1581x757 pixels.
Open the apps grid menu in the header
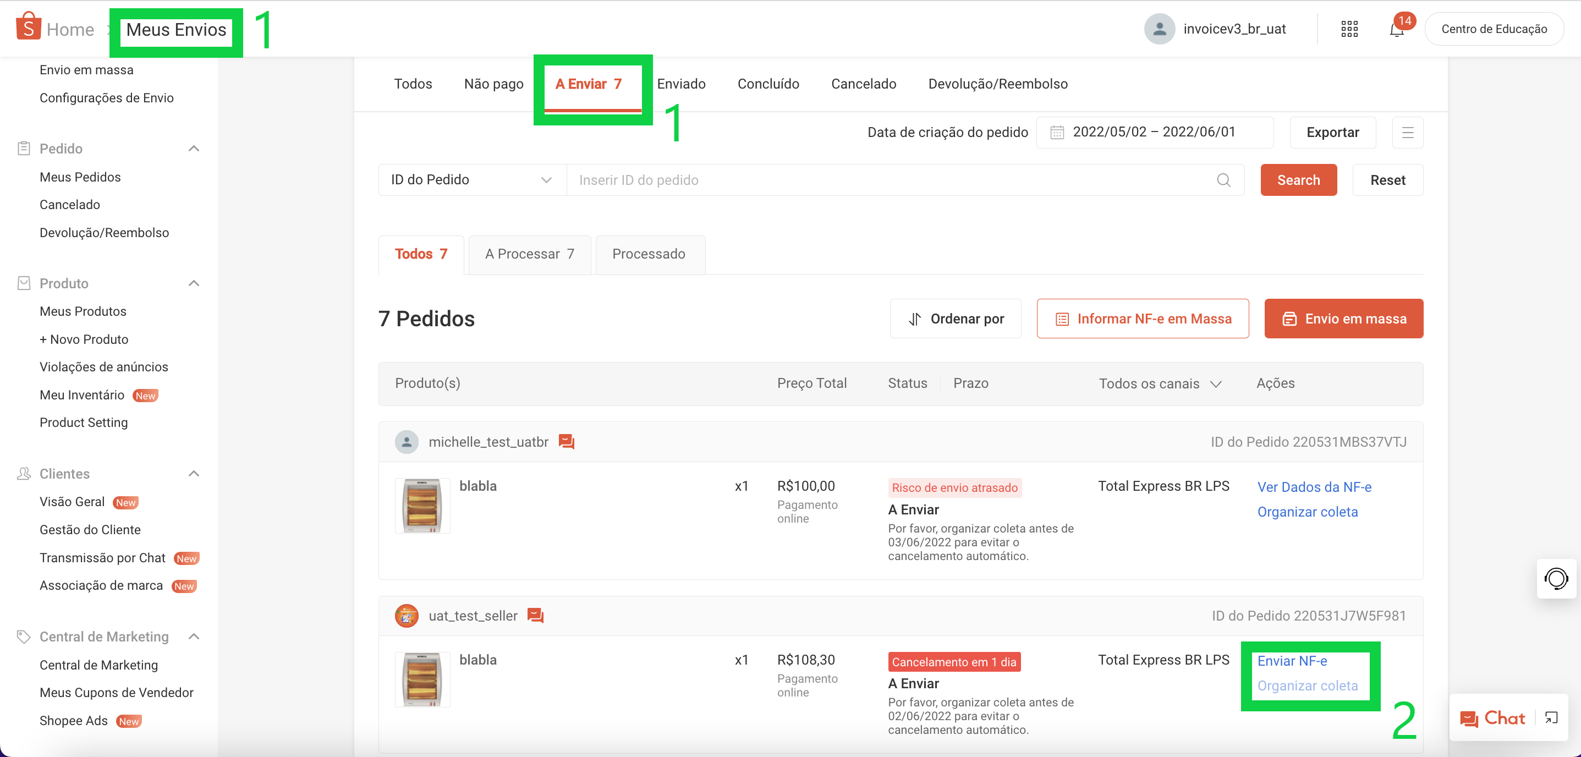(x=1349, y=28)
